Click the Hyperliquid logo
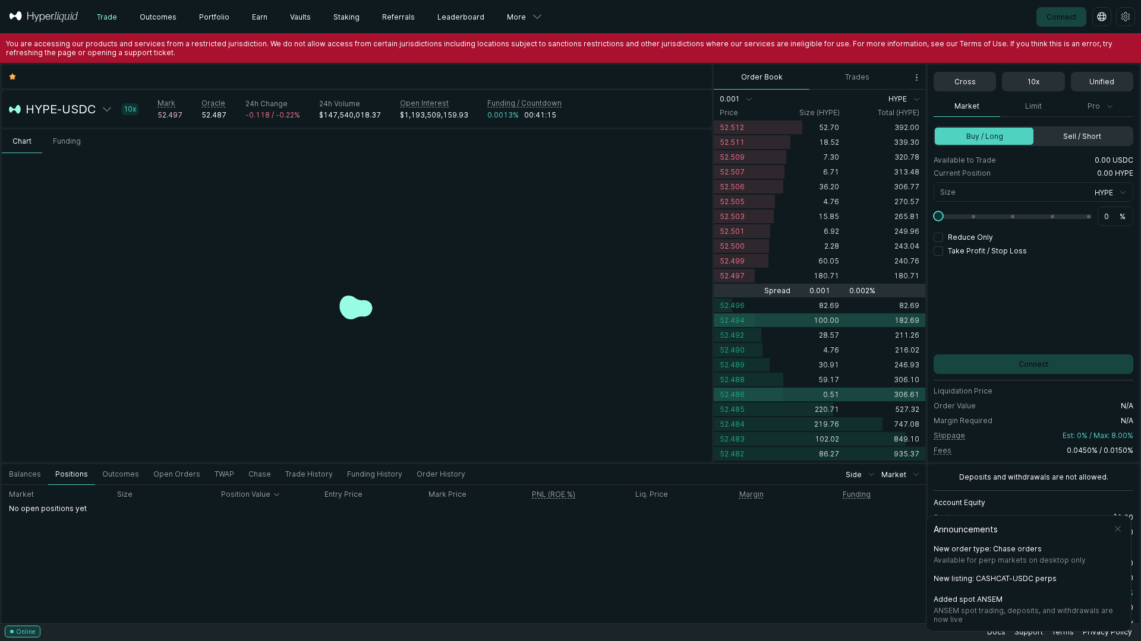The height and width of the screenshot is (641, 1141). point(43,17)
